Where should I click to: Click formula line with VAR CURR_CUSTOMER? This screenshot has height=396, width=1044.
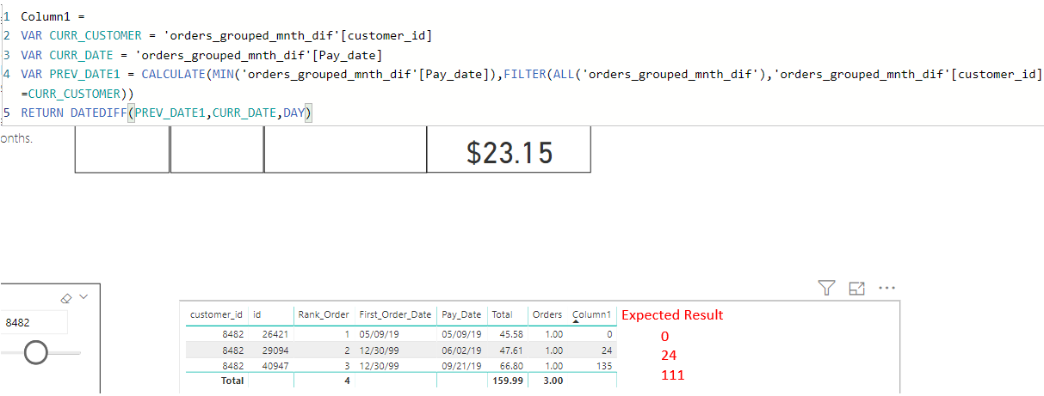click(x=226, y=35)
